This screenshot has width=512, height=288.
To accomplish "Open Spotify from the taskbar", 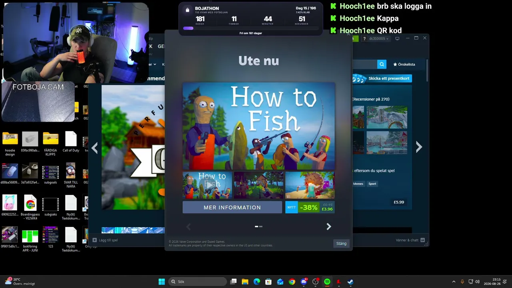I will point(327,282).
